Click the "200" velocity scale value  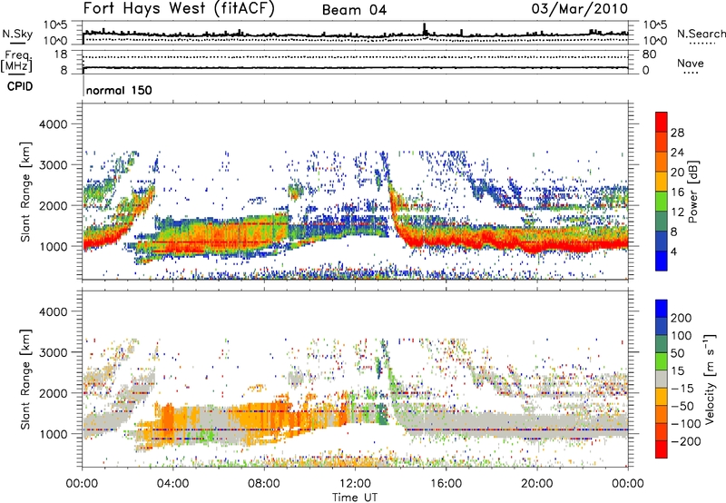682,318
